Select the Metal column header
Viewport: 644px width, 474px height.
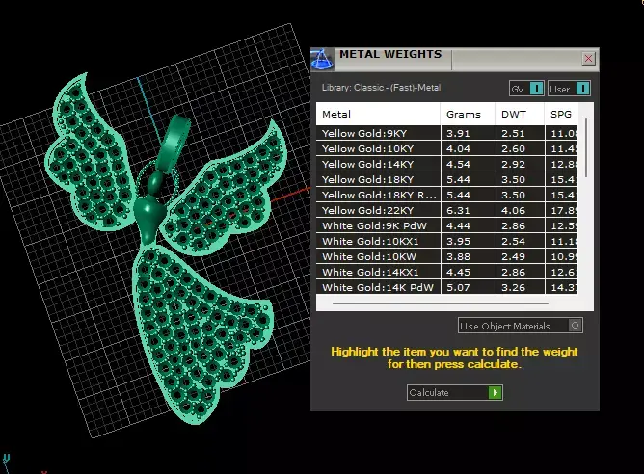[378, 114]
